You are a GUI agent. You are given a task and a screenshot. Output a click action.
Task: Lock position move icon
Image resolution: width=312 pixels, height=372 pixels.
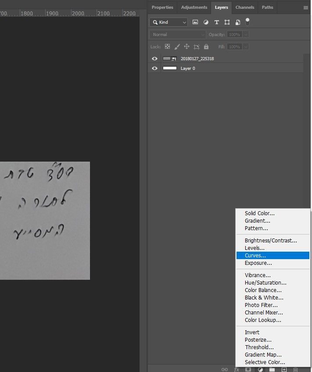pyautogui.click(x=186, y=47)
